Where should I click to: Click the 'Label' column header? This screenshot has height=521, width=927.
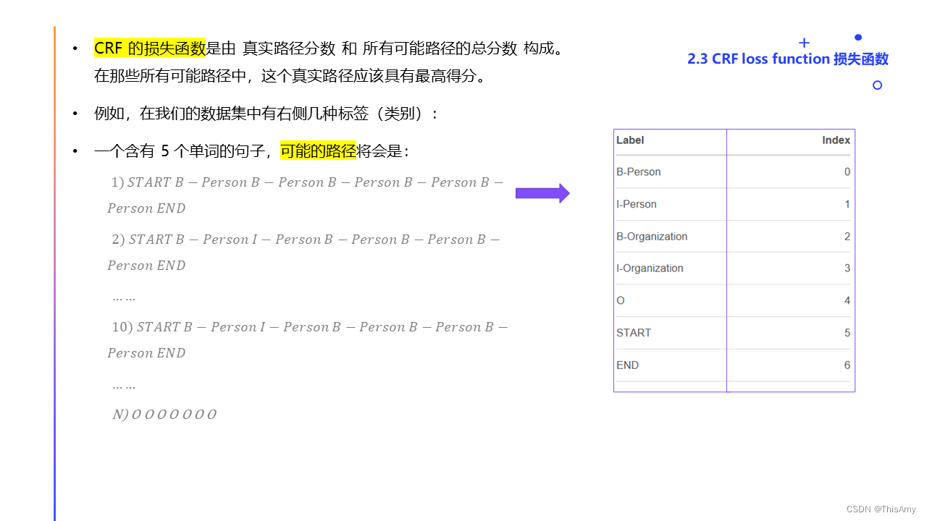coord(630,140)
